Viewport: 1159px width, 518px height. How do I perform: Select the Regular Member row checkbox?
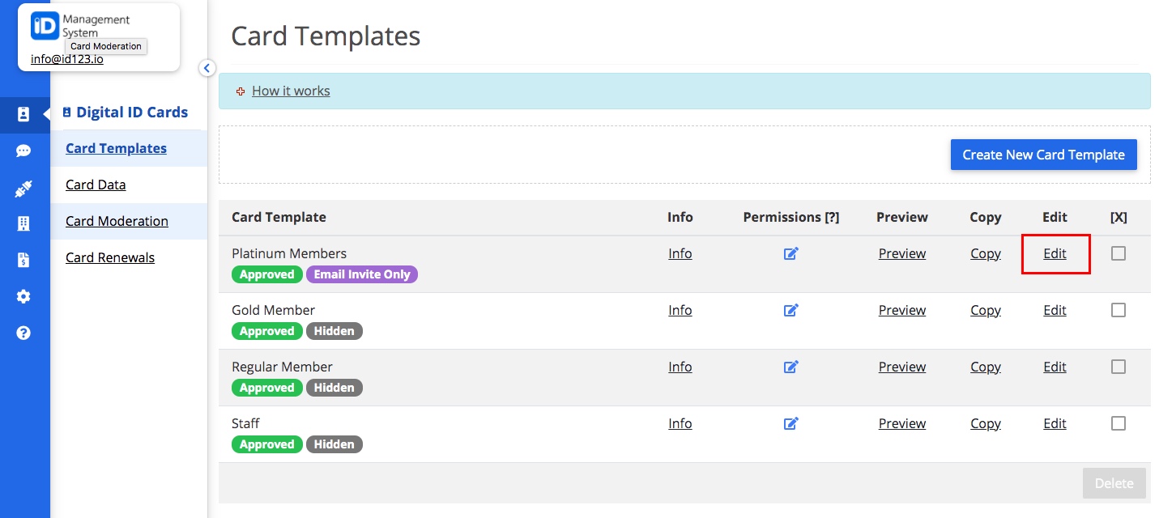tap(1119, 367)
